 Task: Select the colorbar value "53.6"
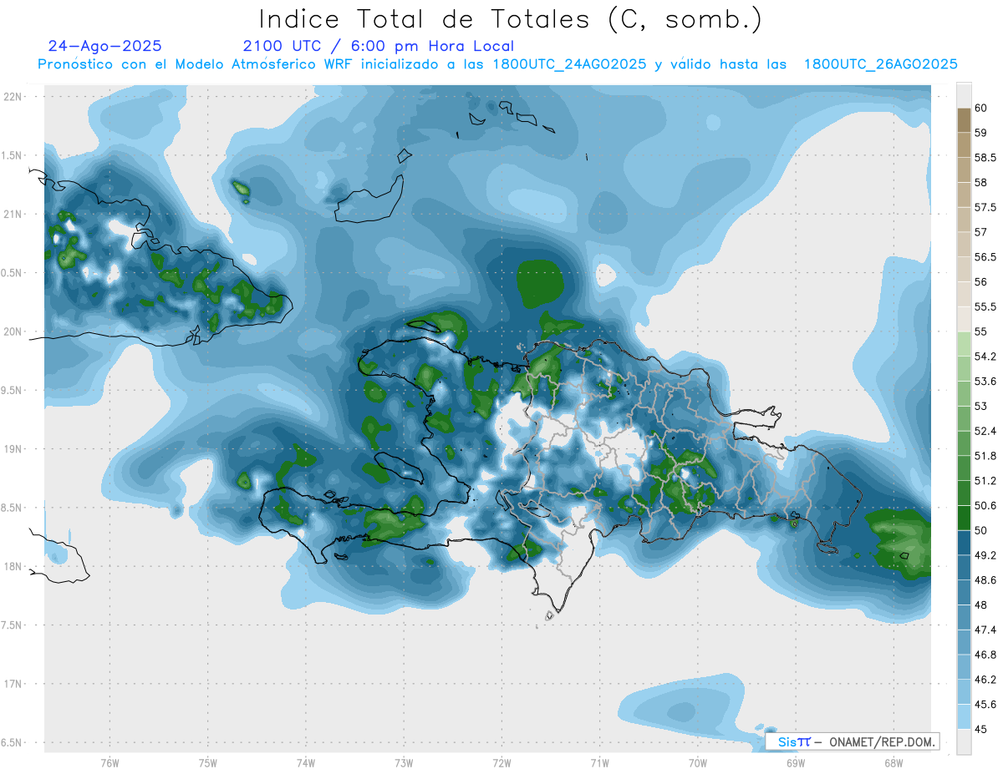point(985,381)
